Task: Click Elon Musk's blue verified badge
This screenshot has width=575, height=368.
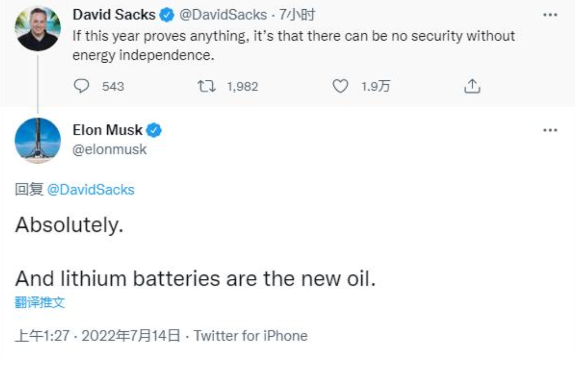Action: coord(154,130)
